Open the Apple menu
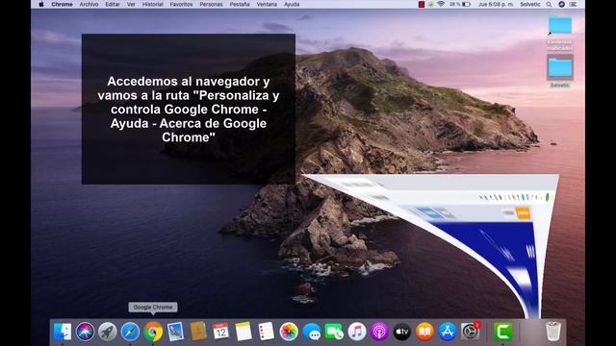This screenshot has height=346, width=616. point(40,4)
